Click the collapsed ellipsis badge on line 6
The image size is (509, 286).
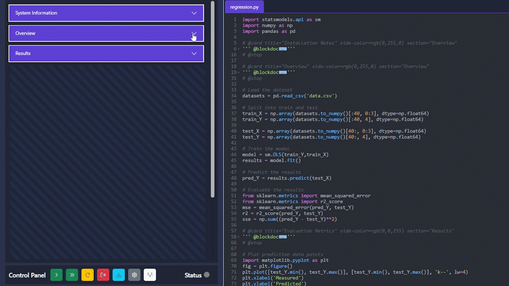point(283,49)
